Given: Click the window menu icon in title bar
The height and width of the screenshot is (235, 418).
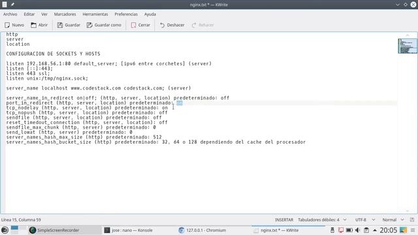Looking at the screenshot, I should 5,5.
